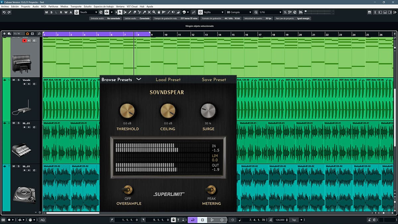Viewport: 398px width, 224px height.
Task: Select the Zoom magnifier tool
Action: [154, 12]
